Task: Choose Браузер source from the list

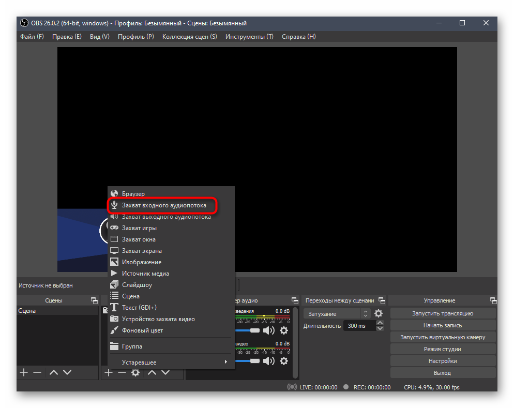Action: [x=171, y=194]
